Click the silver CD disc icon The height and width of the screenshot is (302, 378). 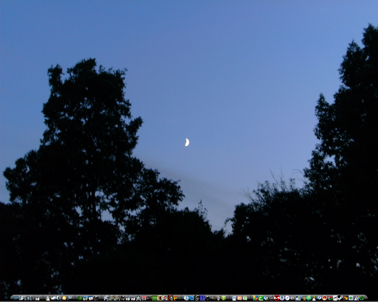[x=287, y=298]
